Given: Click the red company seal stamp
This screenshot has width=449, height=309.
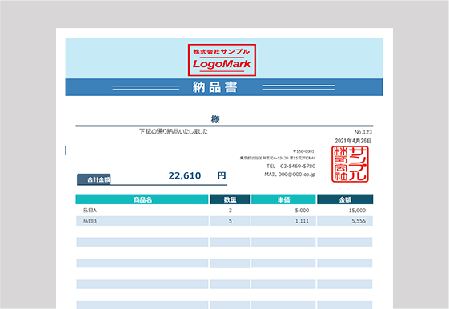Looking at the screenshot, I should point(350,164).
